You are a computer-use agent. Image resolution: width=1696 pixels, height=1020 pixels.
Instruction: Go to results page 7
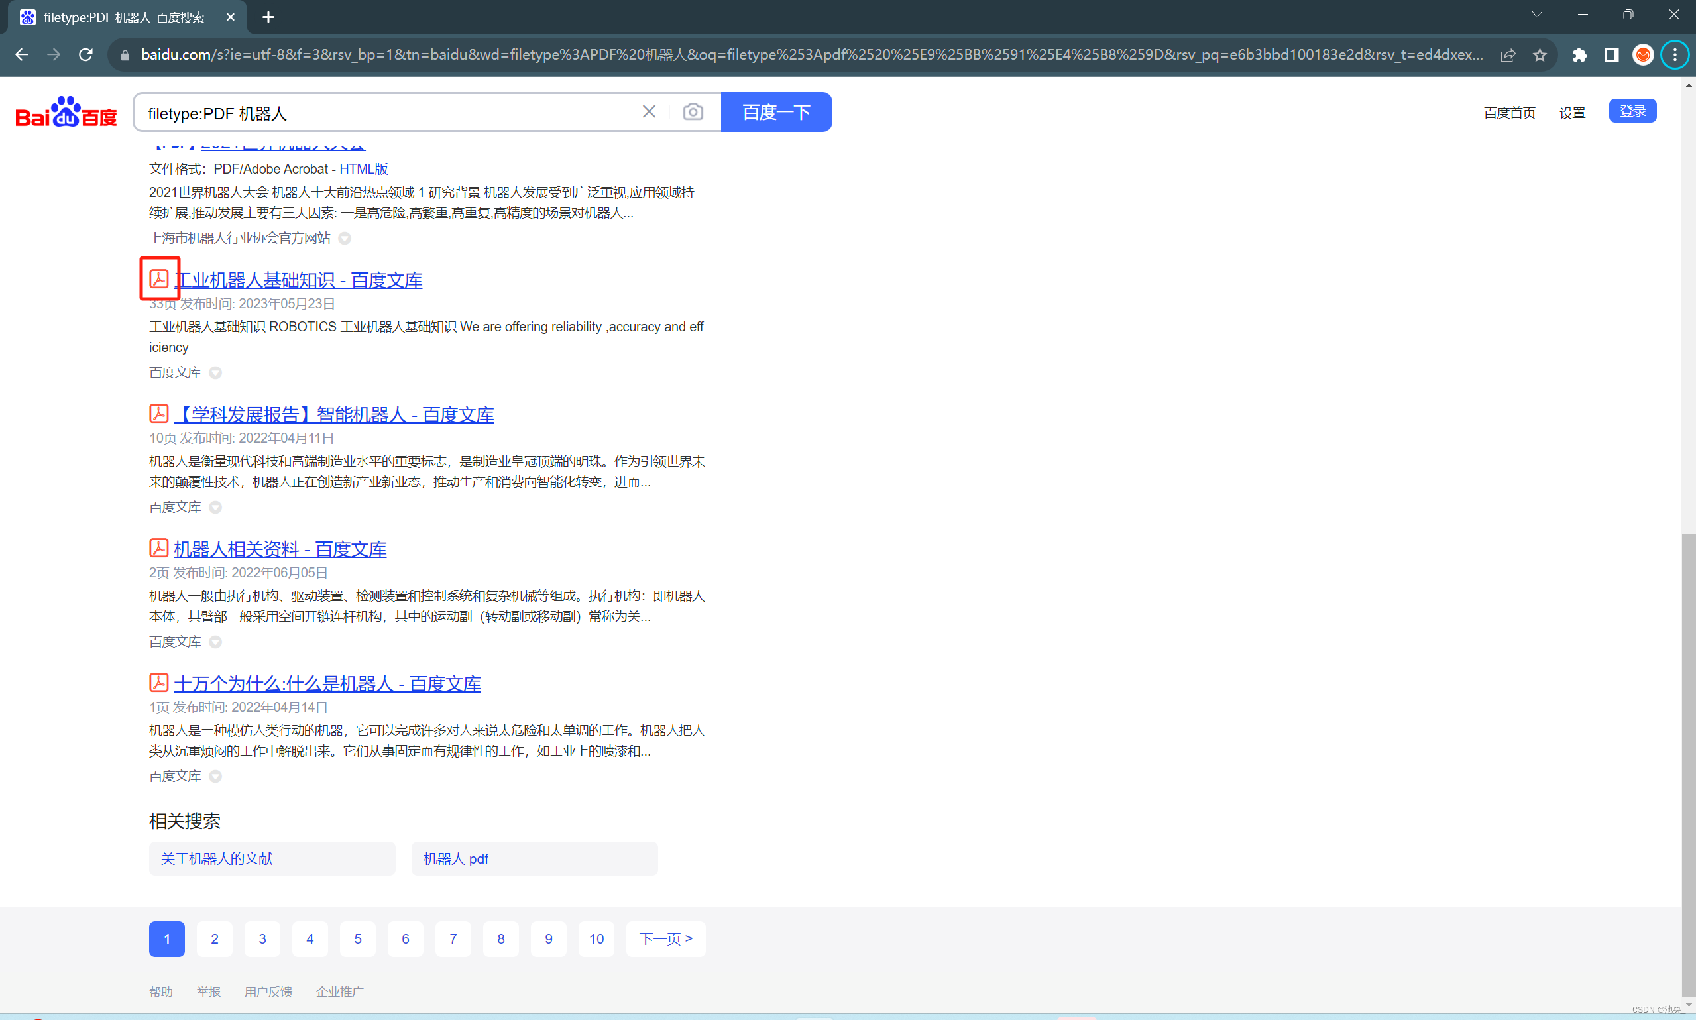click(453, 939)
